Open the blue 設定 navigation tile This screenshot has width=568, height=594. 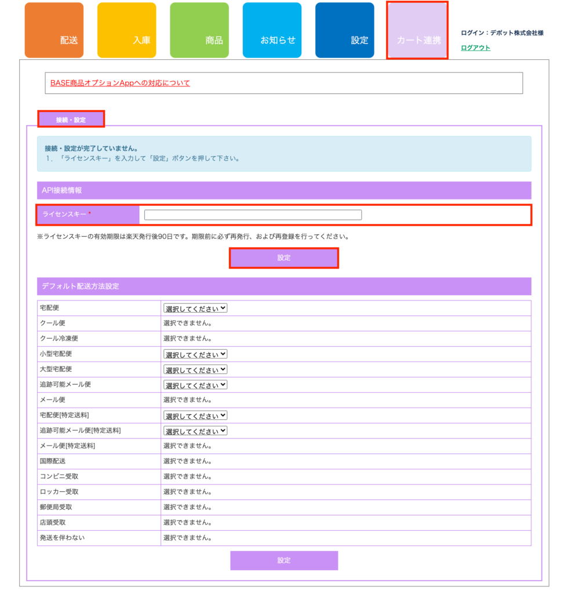click(x=344, y=31)
